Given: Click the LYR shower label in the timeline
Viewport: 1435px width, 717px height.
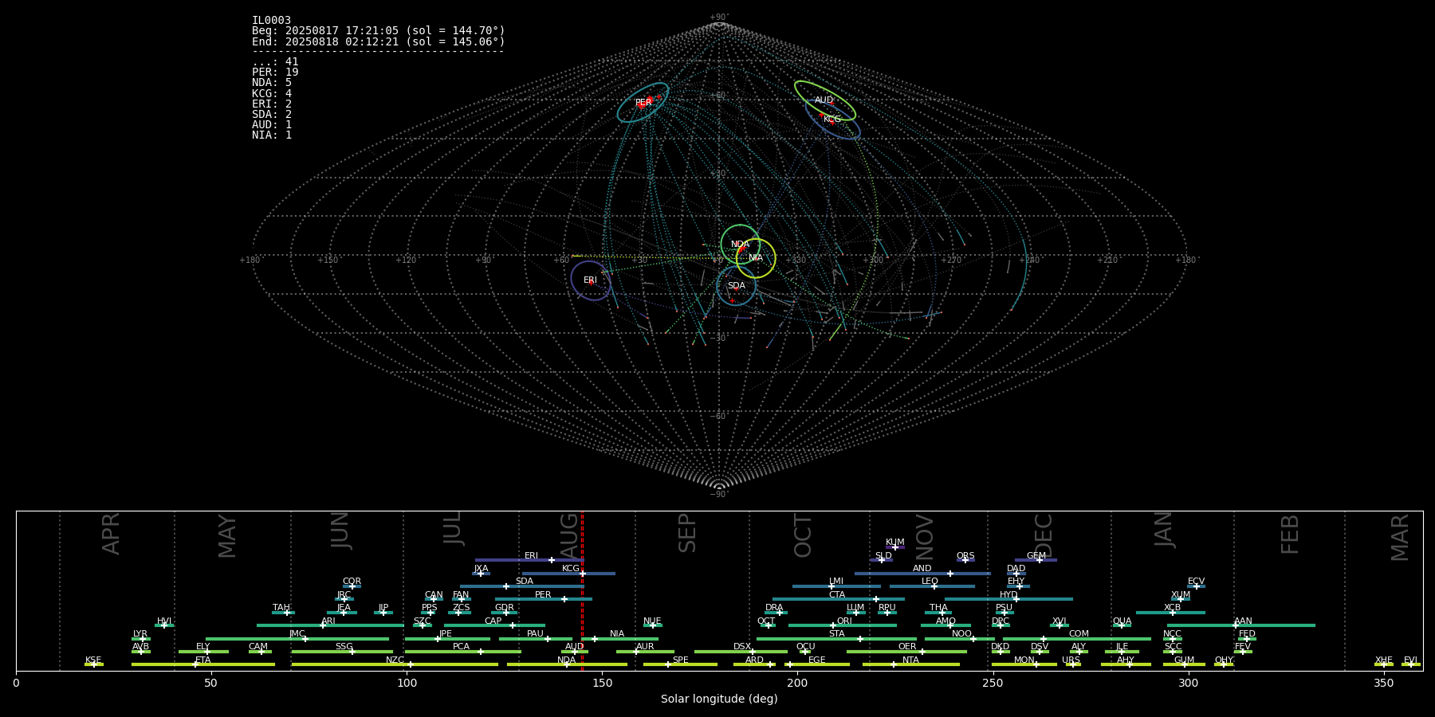Looking at the screenshot, I should click(x=140, y=634).
